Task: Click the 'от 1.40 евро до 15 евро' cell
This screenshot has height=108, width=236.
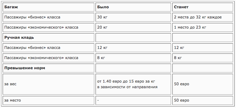Action: pyautogui.click(x=133, y=84)
